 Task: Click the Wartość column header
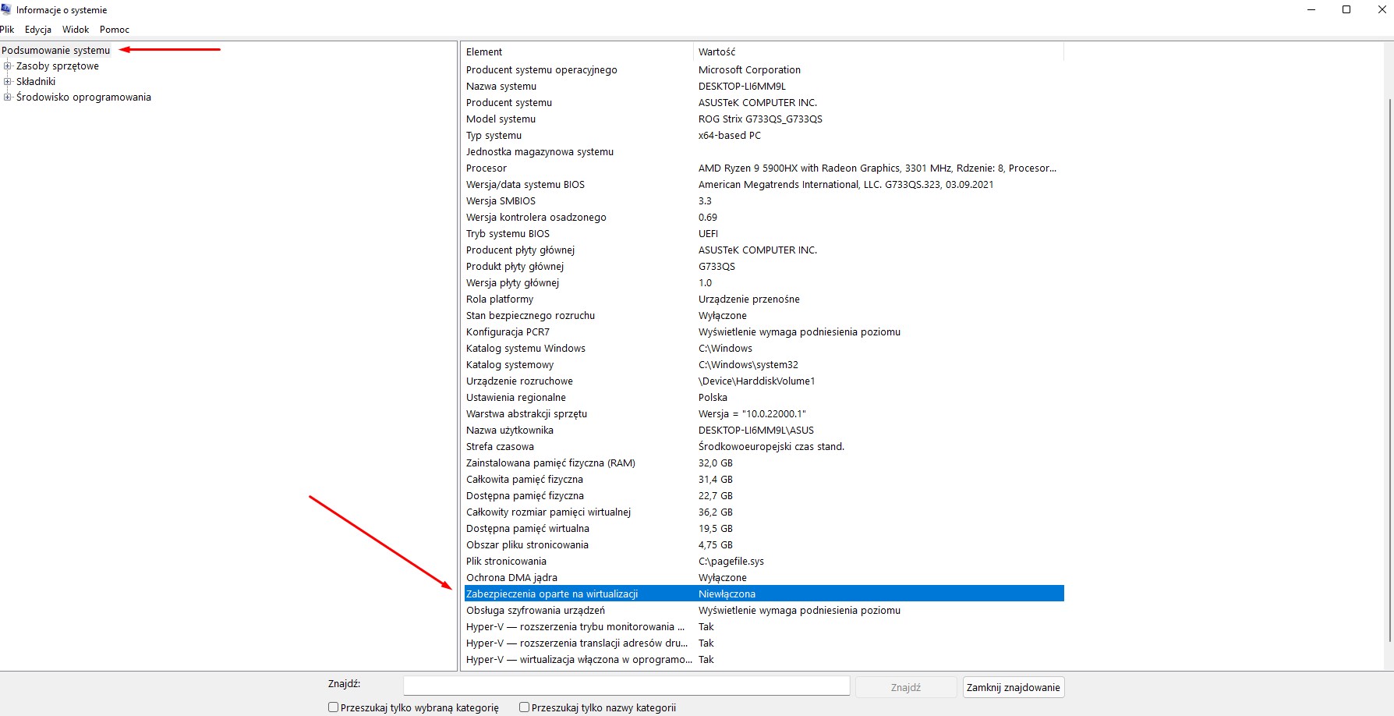[877, 52]
